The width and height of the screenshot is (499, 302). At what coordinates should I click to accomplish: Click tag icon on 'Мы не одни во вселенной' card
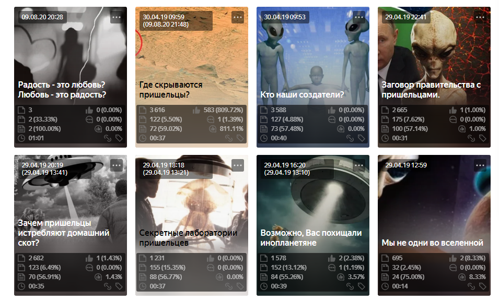pyautogui.click(x=483, y=286)
